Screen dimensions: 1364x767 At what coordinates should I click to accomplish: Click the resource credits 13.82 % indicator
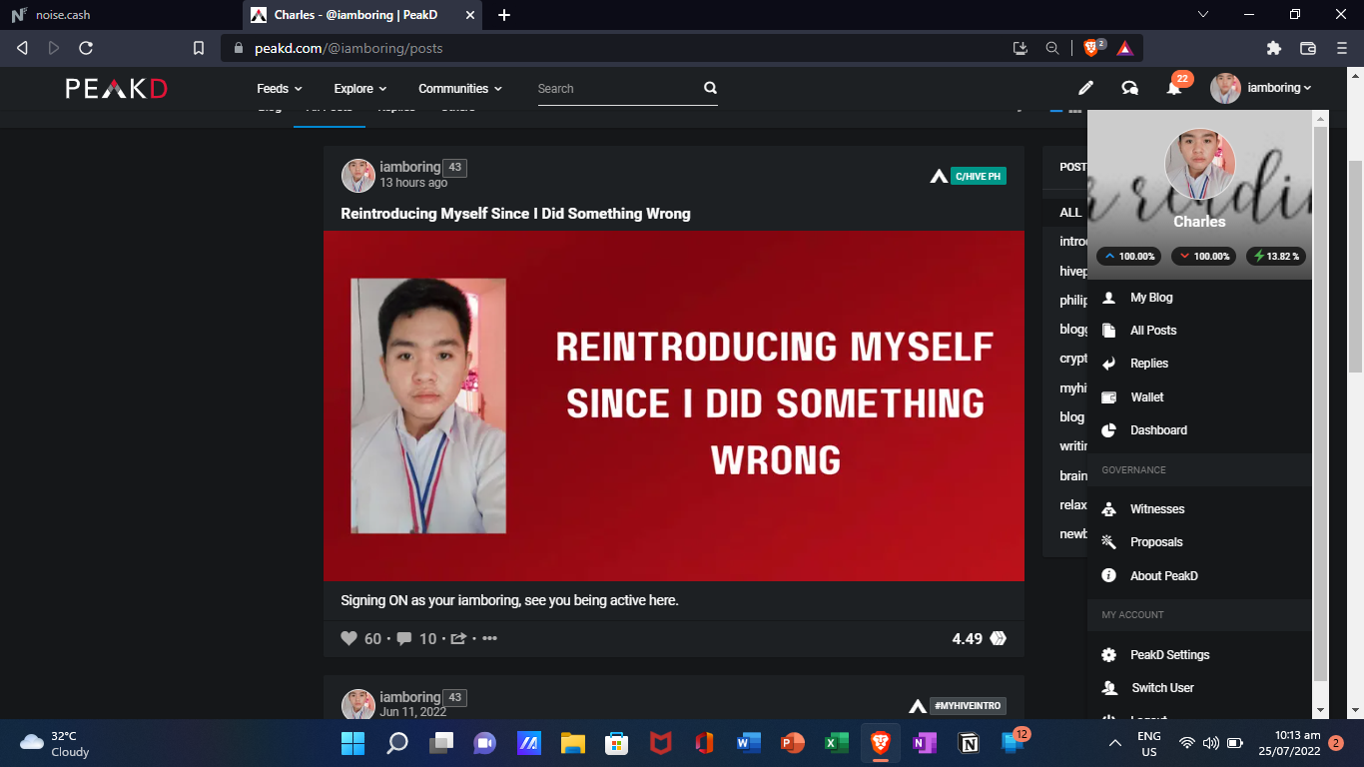1277,257
